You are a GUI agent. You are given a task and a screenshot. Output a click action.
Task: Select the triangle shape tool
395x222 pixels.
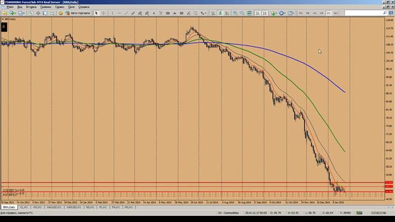pos(174,13)
